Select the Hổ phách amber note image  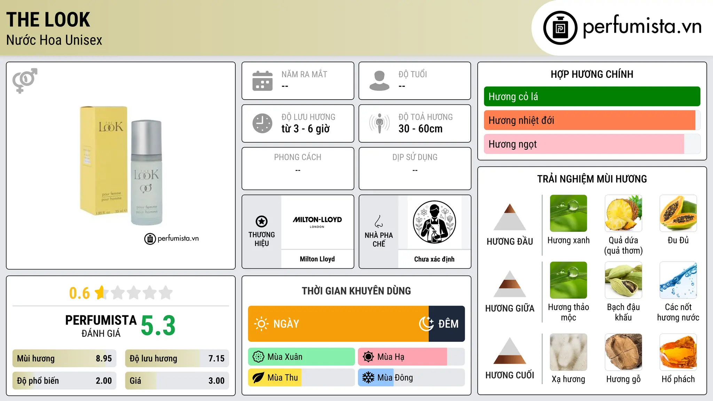point(678,352)
